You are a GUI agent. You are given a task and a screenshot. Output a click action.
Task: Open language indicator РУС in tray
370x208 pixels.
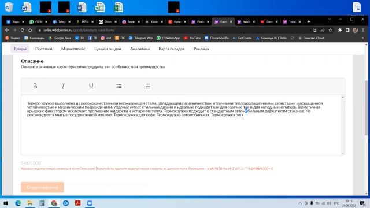pyautogui.click(x=336, y=203)
